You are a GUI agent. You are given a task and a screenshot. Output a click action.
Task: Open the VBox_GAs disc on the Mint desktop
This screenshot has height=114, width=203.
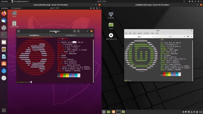[111, 36]
